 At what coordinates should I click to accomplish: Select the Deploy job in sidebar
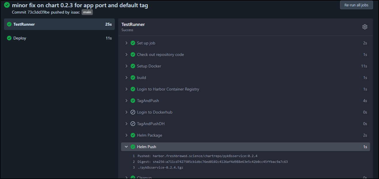click(59, 38)
